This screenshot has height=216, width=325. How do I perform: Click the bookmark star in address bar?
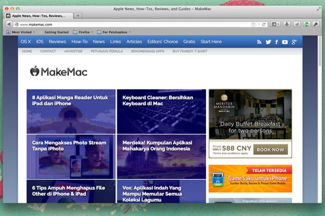click(x=253, y=24)
